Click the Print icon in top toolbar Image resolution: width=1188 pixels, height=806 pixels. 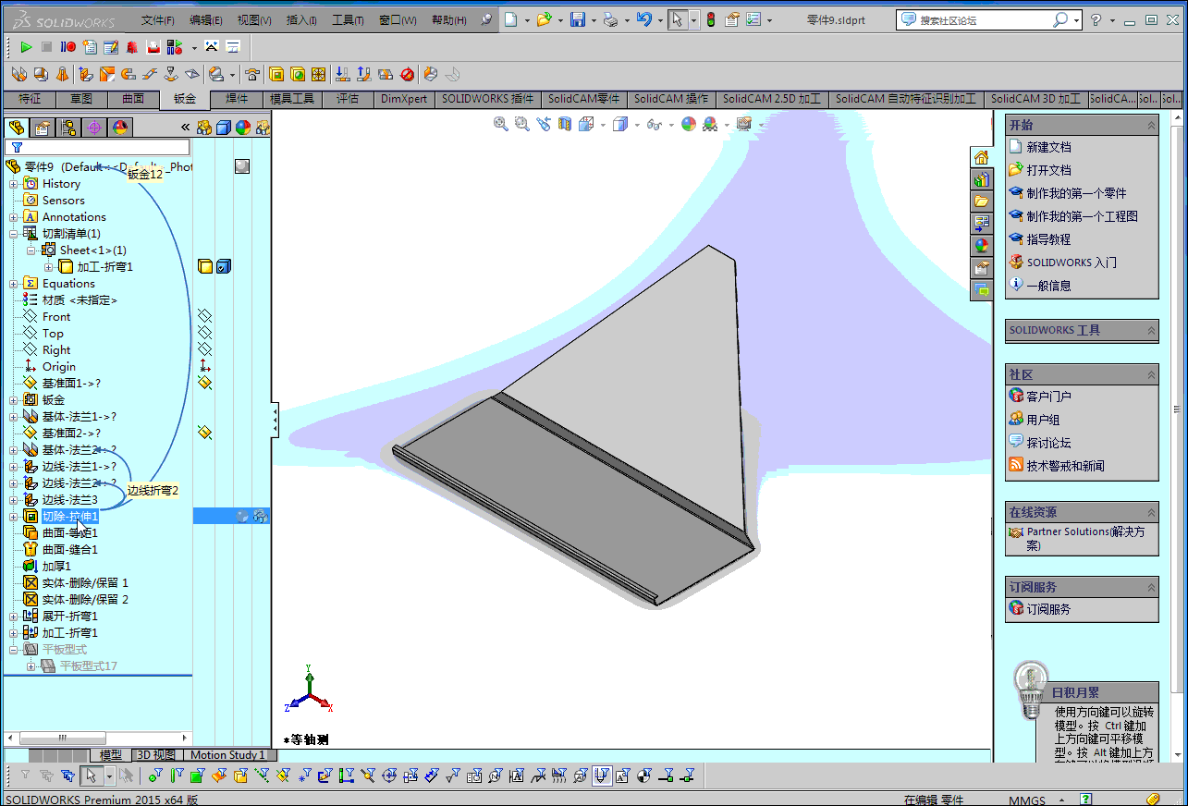pyautogui.click(x=610, y=19)
